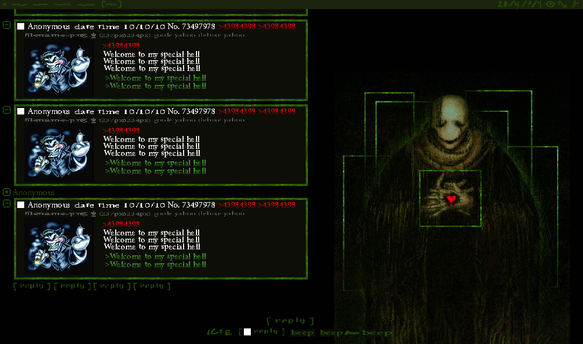
Task: Click the last beep button at bottom
Action: (377, 333)
